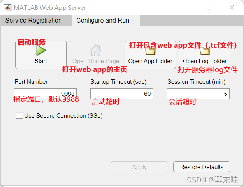Click the Use Secure Connection (SSL) text
The width and height of the screenshot is (244, 187).
pos(63,116)
